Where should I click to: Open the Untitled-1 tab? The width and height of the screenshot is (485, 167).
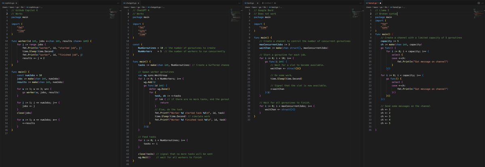click(x=268, y=3)
